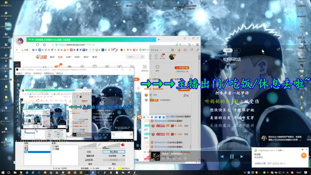Open the Douyu 鱼吧 nav link

click(94, 57)
